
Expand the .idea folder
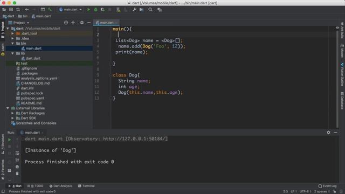click(x=12, y=38)
